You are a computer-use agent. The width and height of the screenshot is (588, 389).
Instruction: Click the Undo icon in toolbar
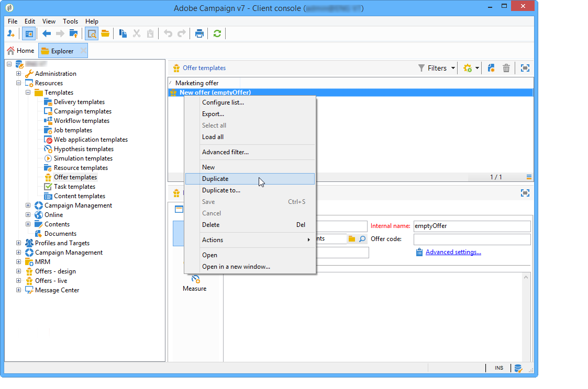click(x=168, y=33)
